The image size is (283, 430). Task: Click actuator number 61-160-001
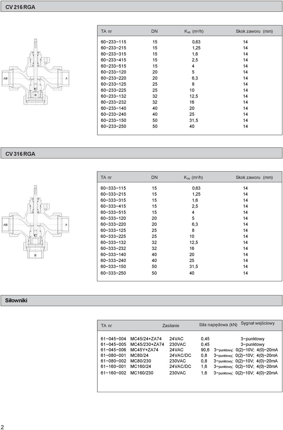tap(113, 366)
